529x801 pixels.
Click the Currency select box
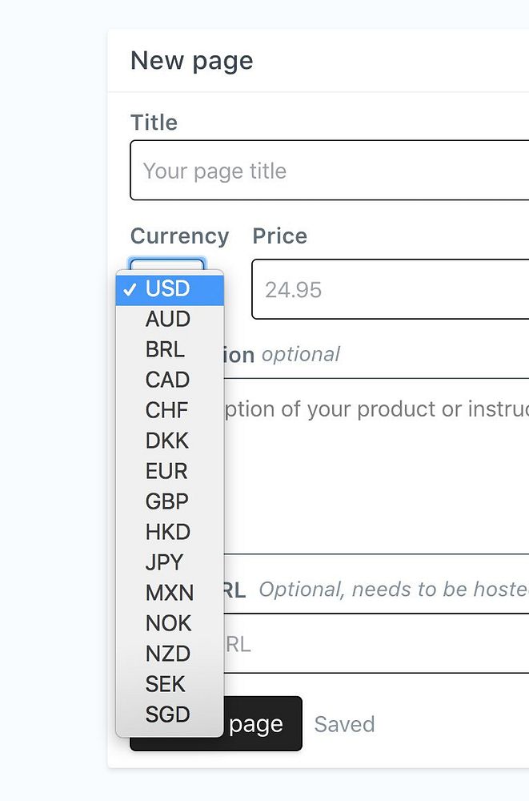pyautogui.click(x=167, y=264)
